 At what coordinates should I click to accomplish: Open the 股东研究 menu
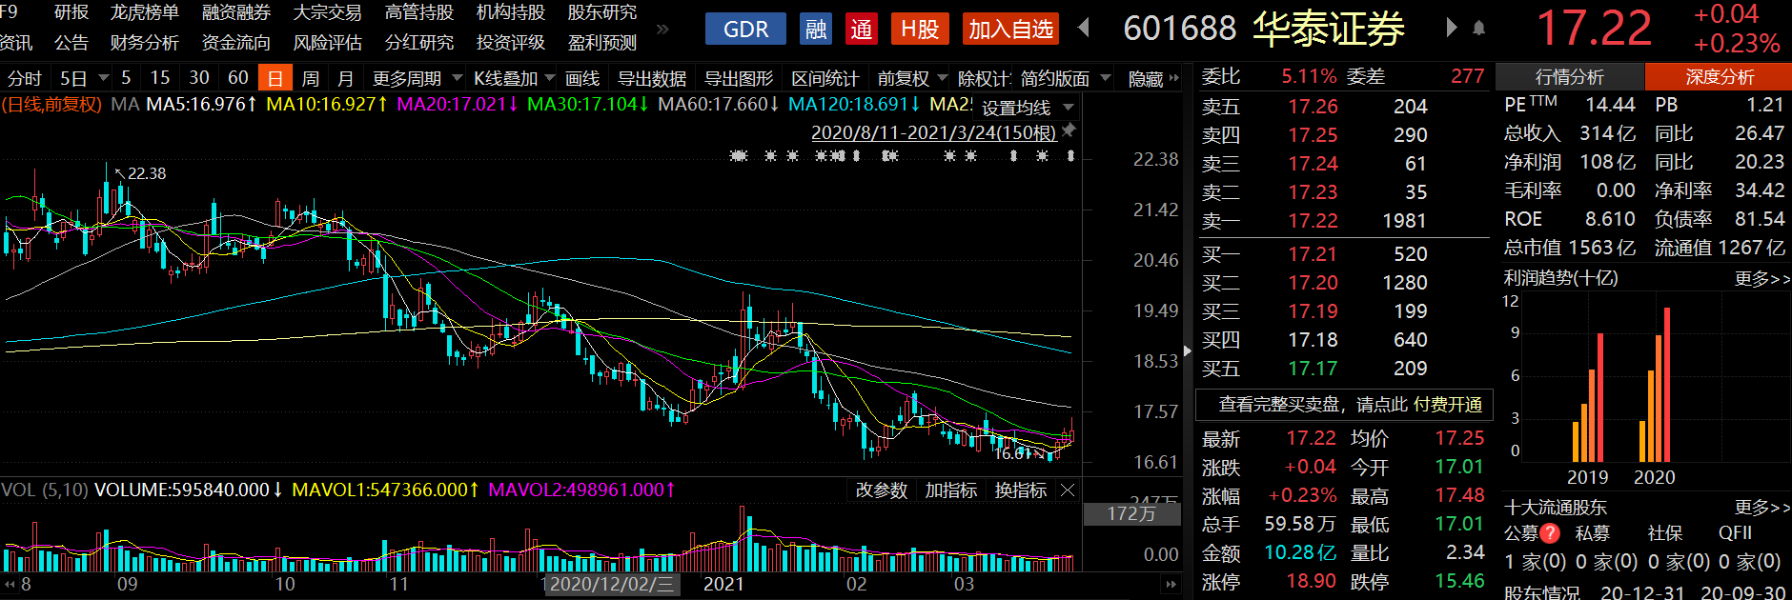pyautogui.click(x=602, y=12)
